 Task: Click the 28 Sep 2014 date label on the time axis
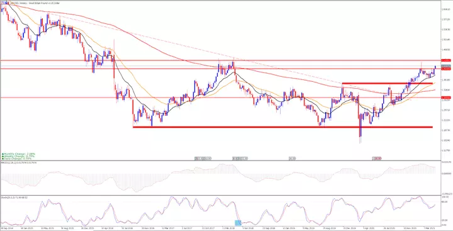(x=6, y=228)
